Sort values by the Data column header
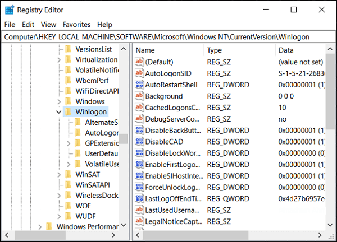337x242 pixels. pos(300,50)
